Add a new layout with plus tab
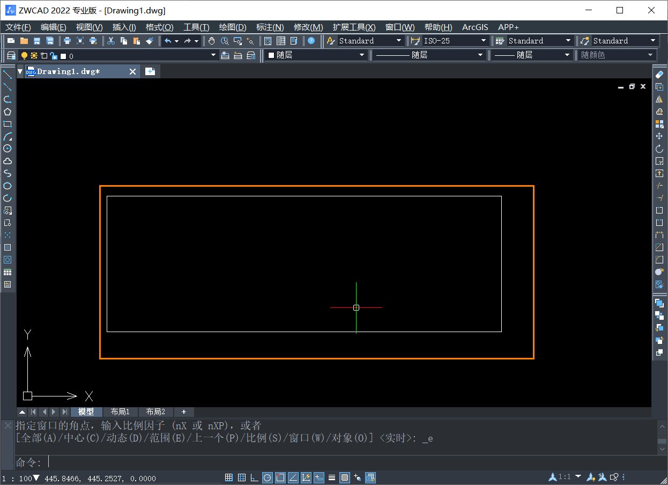 pos(184,411)
